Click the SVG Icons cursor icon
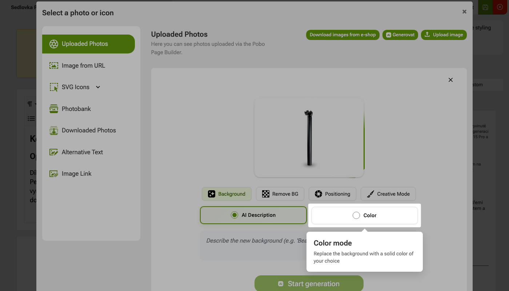Viewport: 509px width, 291px height. 54,87
